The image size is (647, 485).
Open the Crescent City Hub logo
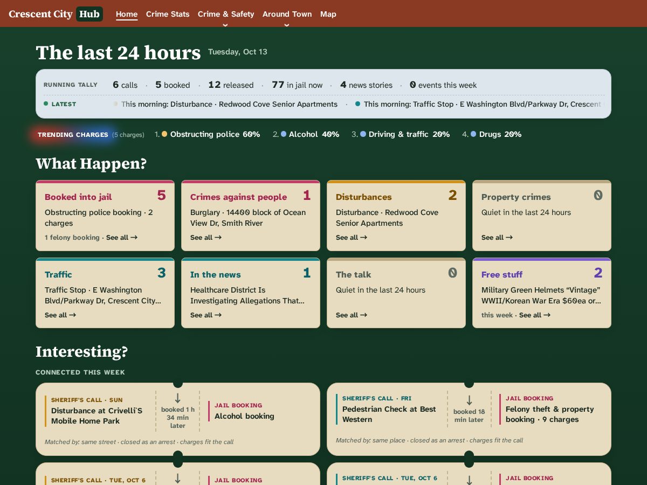(56, 14)
